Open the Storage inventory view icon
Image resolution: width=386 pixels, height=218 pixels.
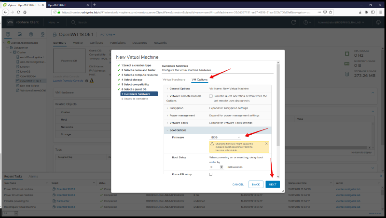click(30, 35)
